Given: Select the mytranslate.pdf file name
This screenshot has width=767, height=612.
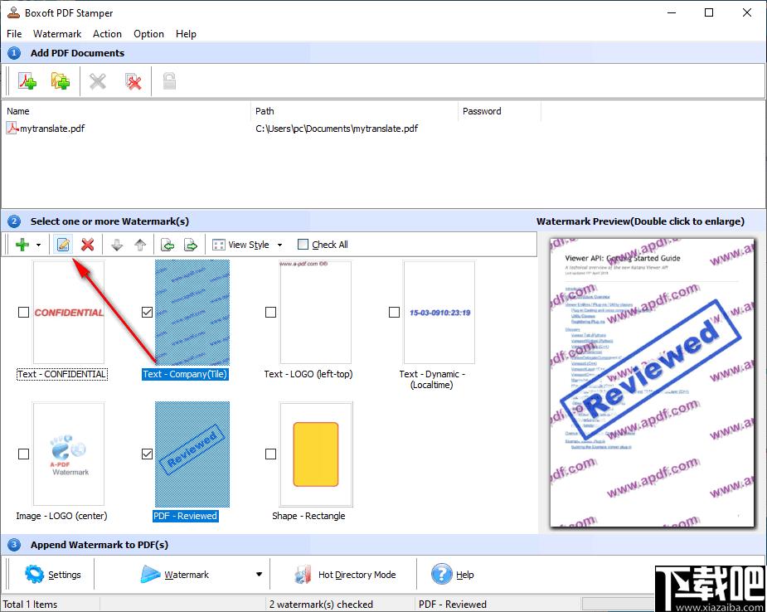Looking at the screenshot, I should pos(52,129).
